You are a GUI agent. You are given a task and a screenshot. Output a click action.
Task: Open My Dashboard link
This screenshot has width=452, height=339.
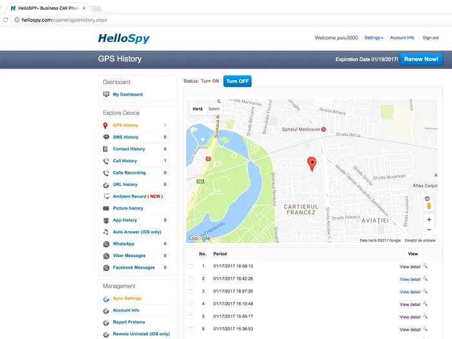(128, 94)
